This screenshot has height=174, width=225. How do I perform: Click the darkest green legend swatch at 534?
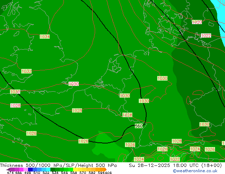click(x=53, y=169)
